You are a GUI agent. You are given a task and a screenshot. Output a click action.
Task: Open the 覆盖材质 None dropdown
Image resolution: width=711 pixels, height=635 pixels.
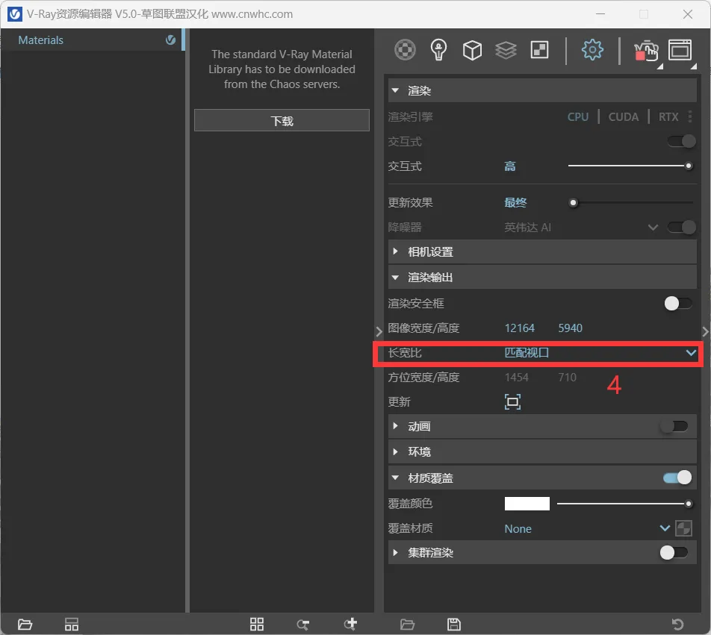click(x=587, y=528)
